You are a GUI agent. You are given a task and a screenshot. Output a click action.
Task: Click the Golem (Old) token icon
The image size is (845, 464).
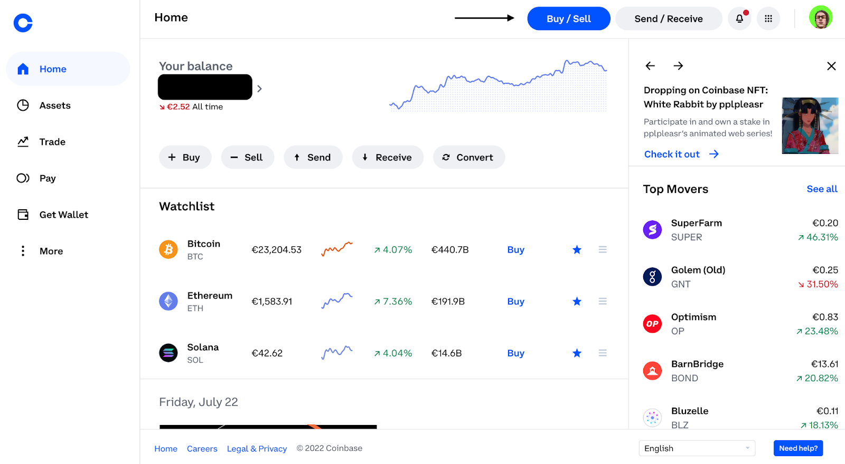(x=652, y=277)
